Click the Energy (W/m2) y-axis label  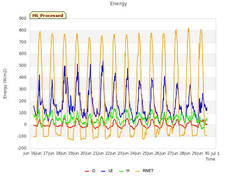click(5, 83)
